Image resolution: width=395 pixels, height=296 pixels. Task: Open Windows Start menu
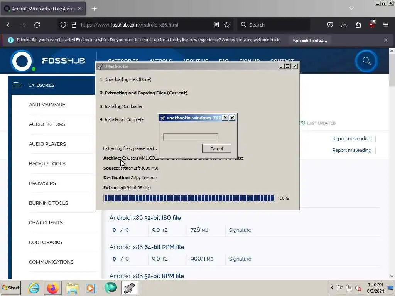[x=10, y=288]
